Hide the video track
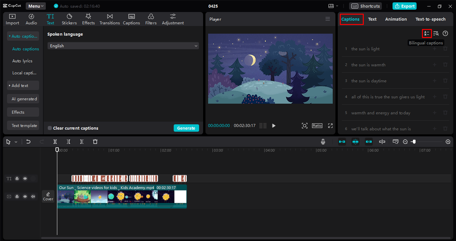The height and width of the screenshot is (241, 456). pos(25,197)
